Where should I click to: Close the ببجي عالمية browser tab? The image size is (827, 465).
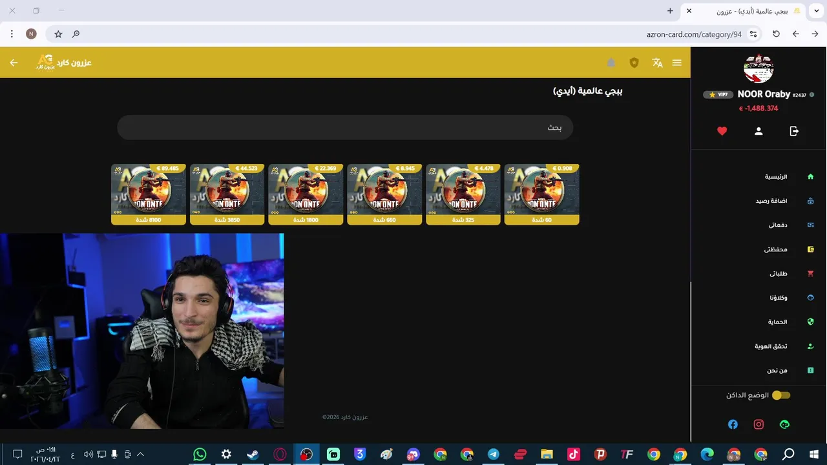click(x=689, y=11)
